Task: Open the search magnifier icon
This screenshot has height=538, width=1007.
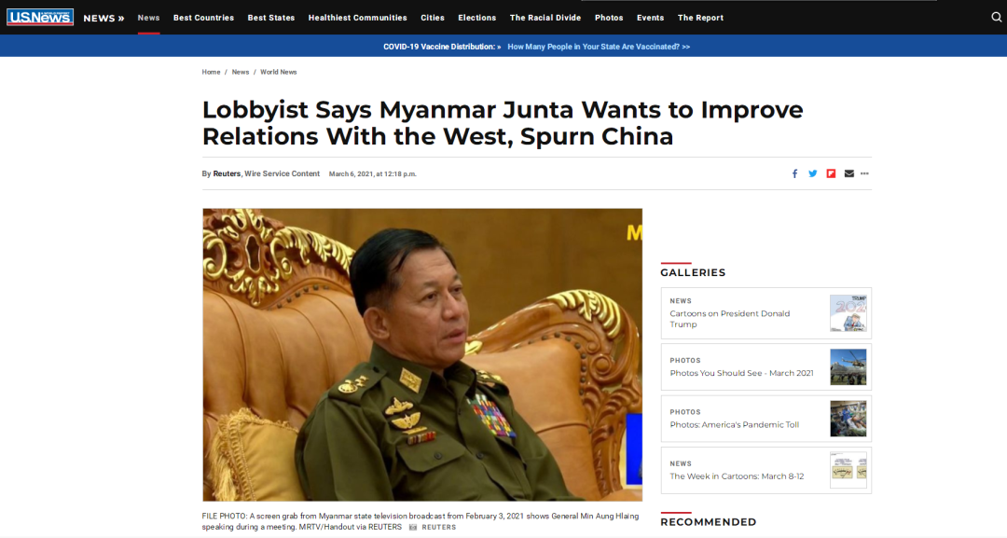Action: pyautogui.click(x=996, y=18)
